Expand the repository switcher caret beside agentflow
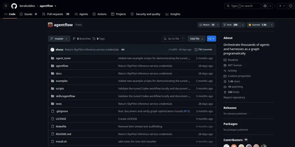This screenshot has height=147, width=295. (x=55, y=6)
